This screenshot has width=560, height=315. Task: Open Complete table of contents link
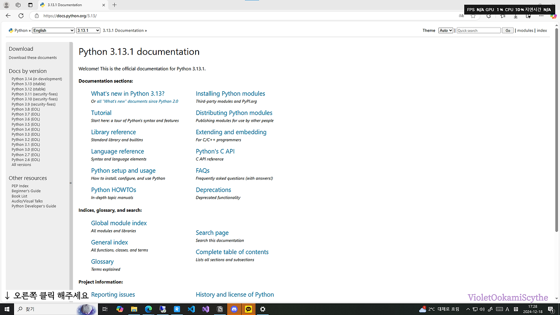point(232,252)
